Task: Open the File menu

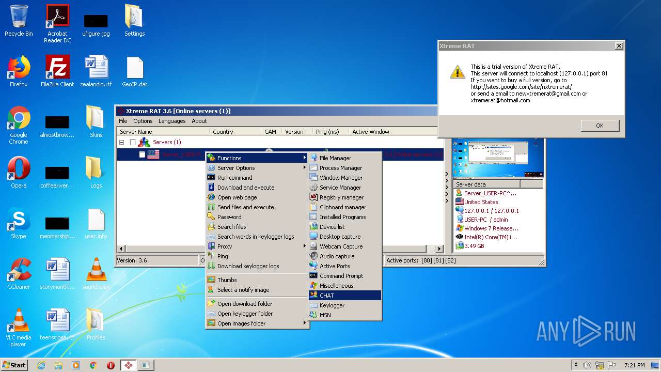Action: coord(123,121)
